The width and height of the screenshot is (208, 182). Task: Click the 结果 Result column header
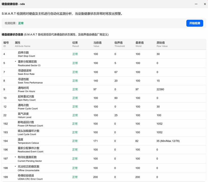[x=76, y=44]
